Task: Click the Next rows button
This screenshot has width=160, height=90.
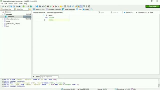Action: point(101,12)
